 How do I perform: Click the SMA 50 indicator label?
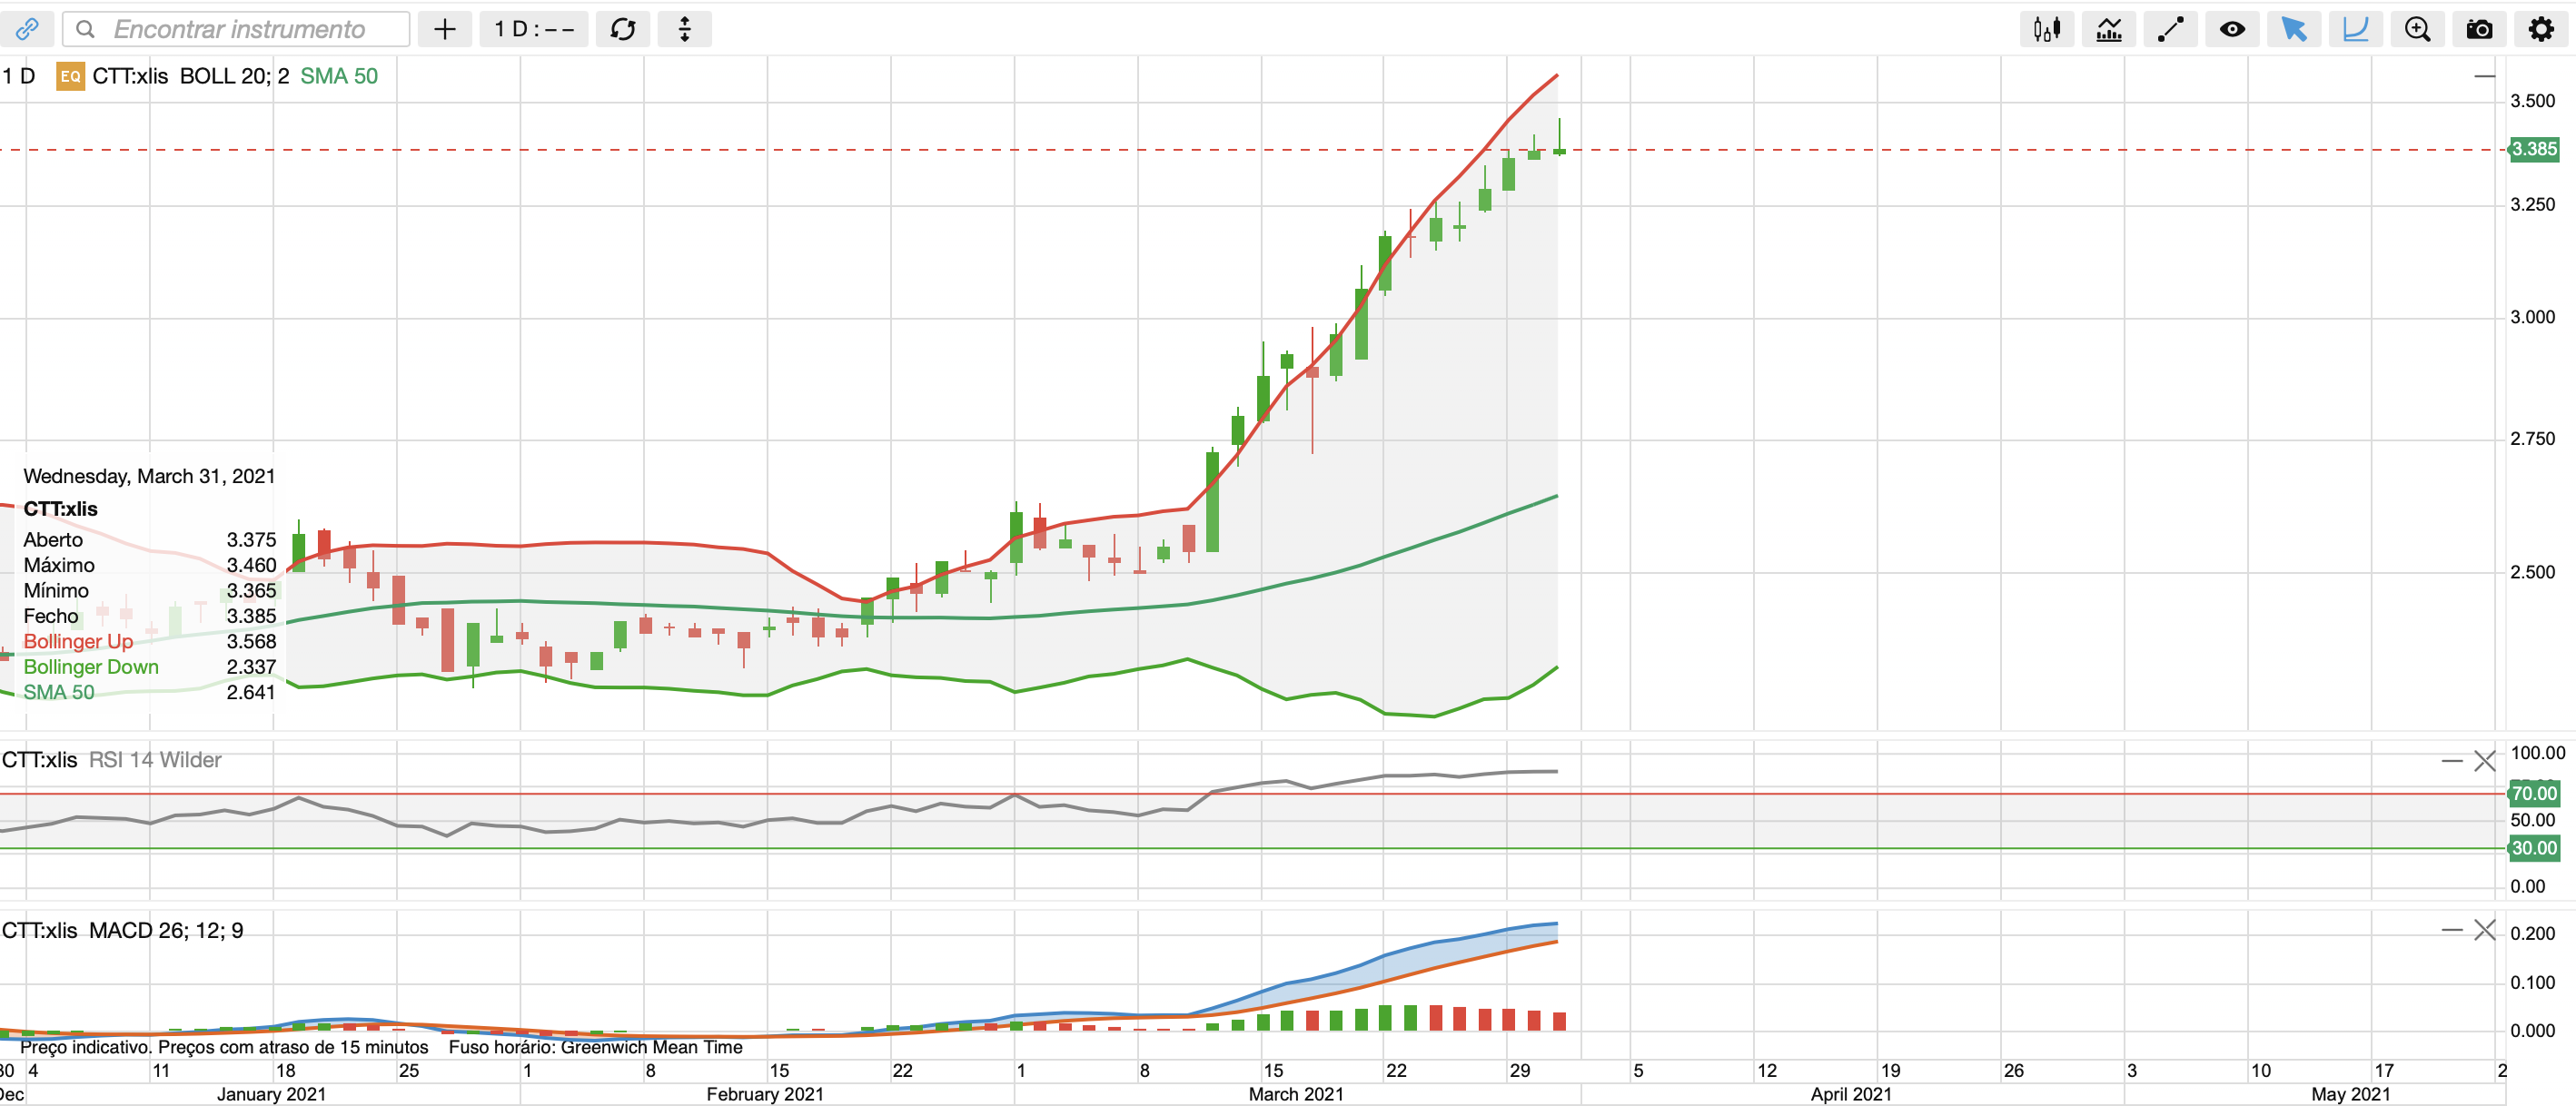click(x=339, y=76)
